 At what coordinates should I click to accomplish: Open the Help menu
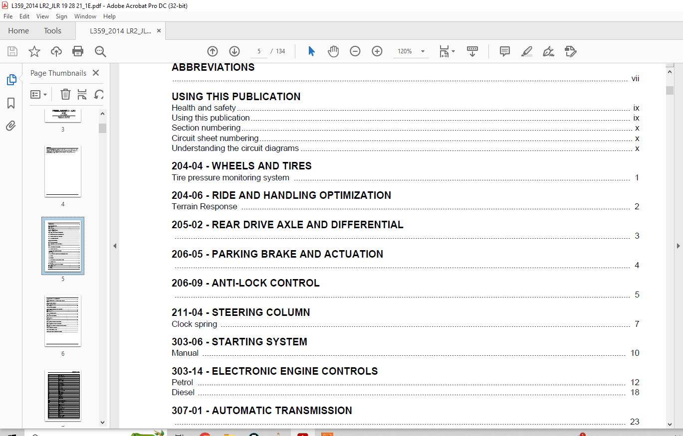[109, 16]
